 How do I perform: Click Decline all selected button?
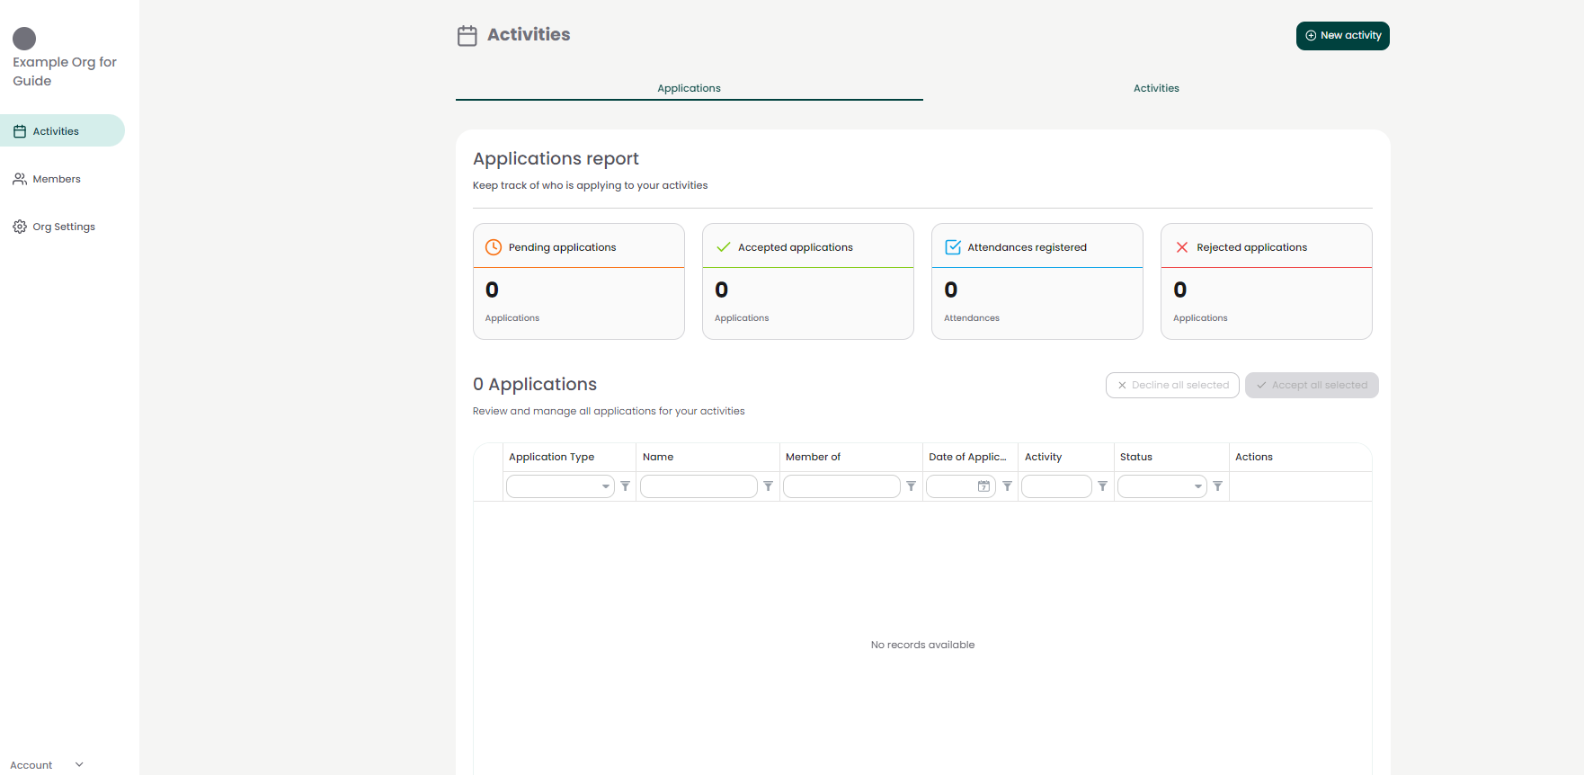point(1172,385)
